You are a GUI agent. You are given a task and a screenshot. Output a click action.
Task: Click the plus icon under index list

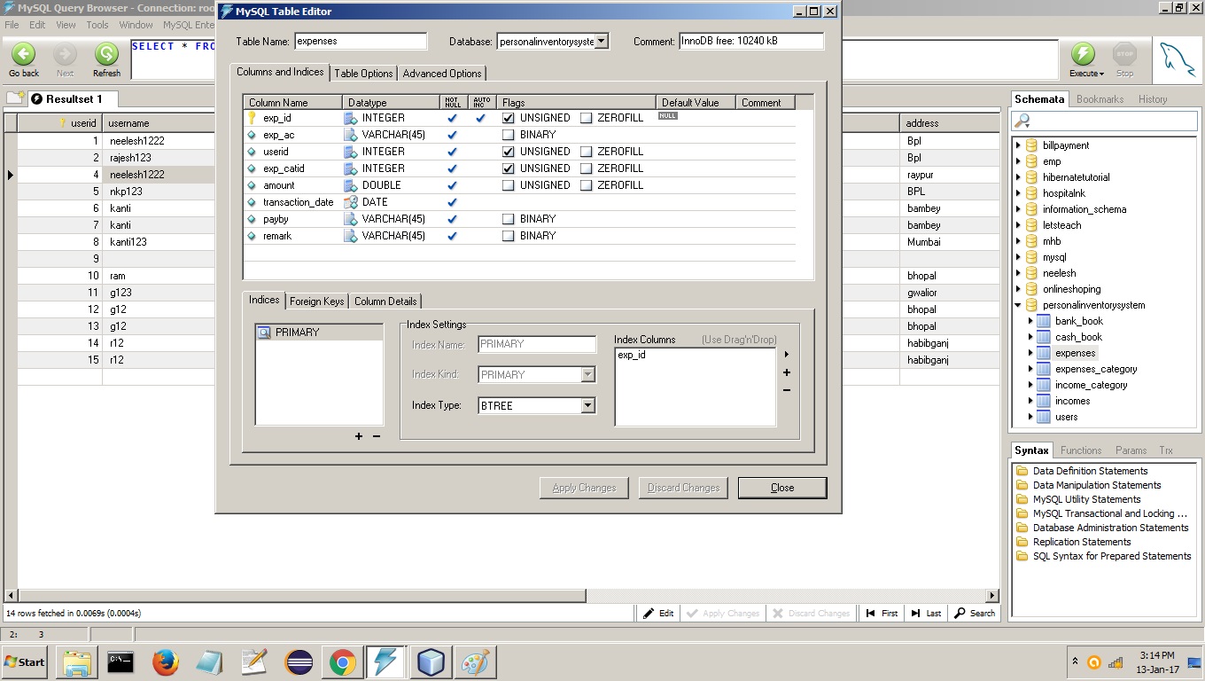(359, 436)
